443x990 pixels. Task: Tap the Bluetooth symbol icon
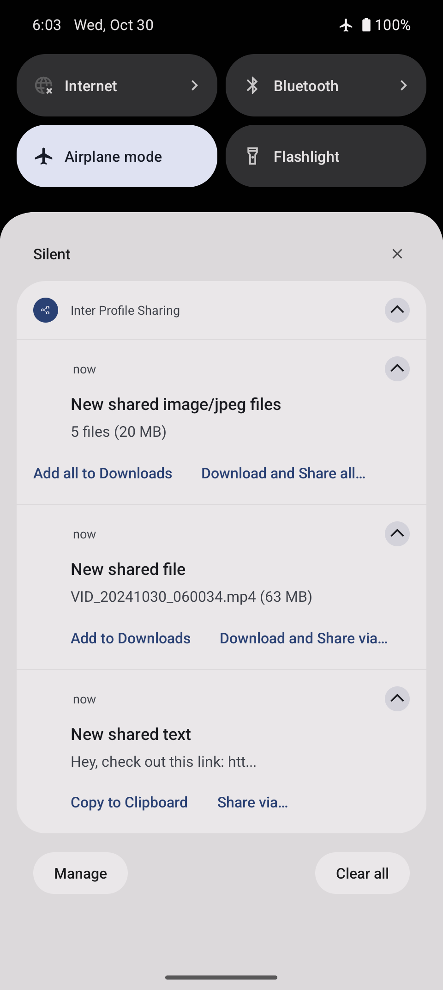pyautogui.click(x=252, y=86)
